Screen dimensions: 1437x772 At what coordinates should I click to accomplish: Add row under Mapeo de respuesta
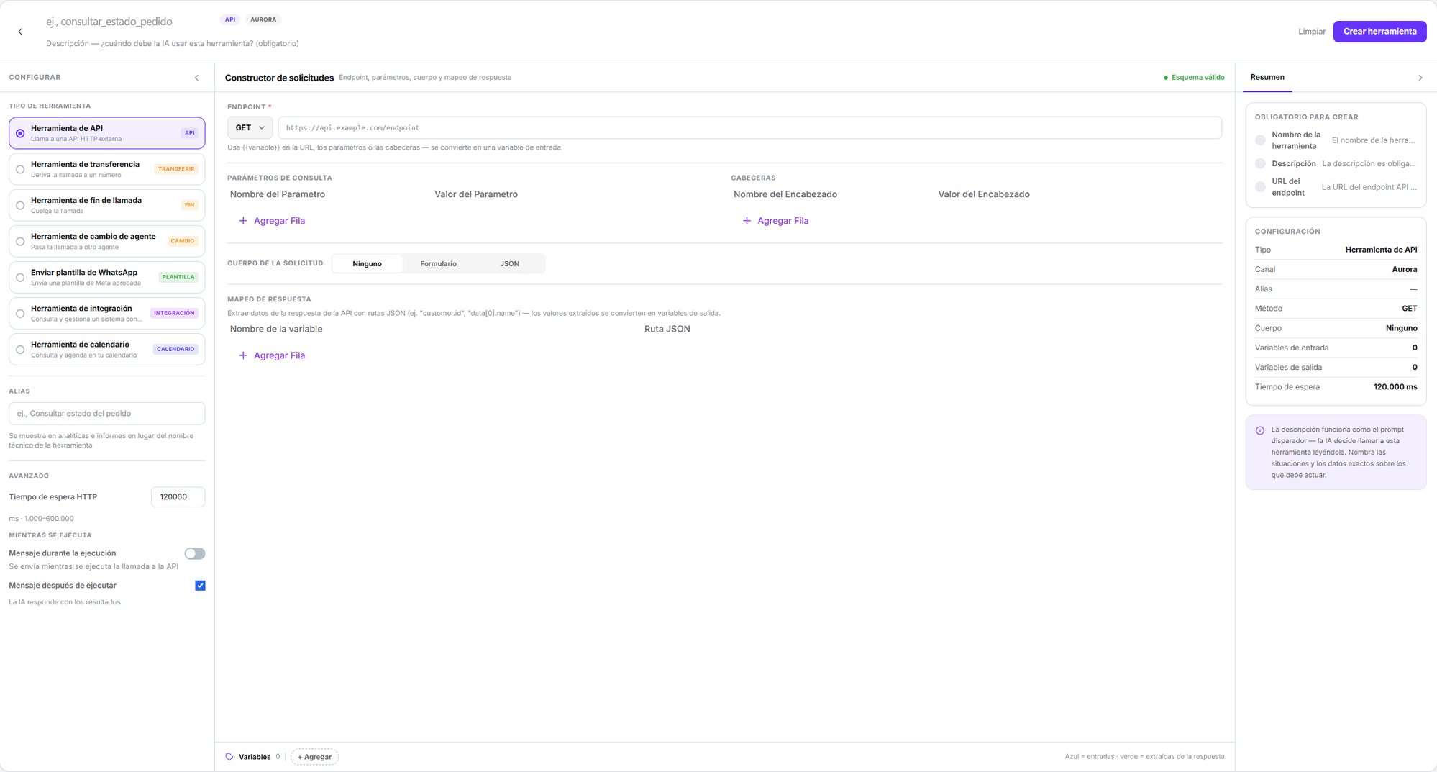tap(272, 355)
